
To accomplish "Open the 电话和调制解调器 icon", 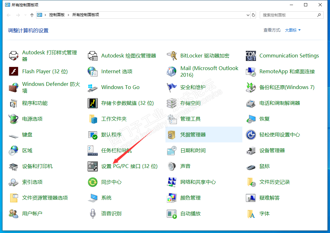I will pyautogui.click(x=251, y=103).
